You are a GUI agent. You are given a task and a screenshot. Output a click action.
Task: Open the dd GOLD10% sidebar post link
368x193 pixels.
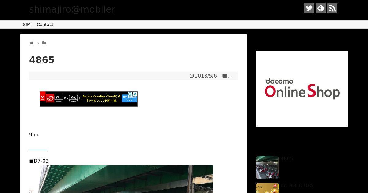pos(297,186)
